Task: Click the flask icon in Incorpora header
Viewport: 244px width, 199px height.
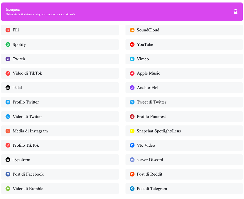Action: click(x=235, y=11)
